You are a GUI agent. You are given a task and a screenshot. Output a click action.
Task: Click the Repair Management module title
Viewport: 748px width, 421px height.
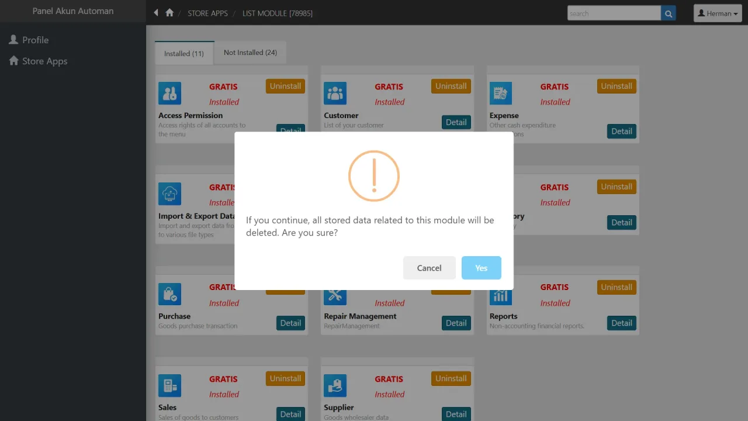coord(360,316)
